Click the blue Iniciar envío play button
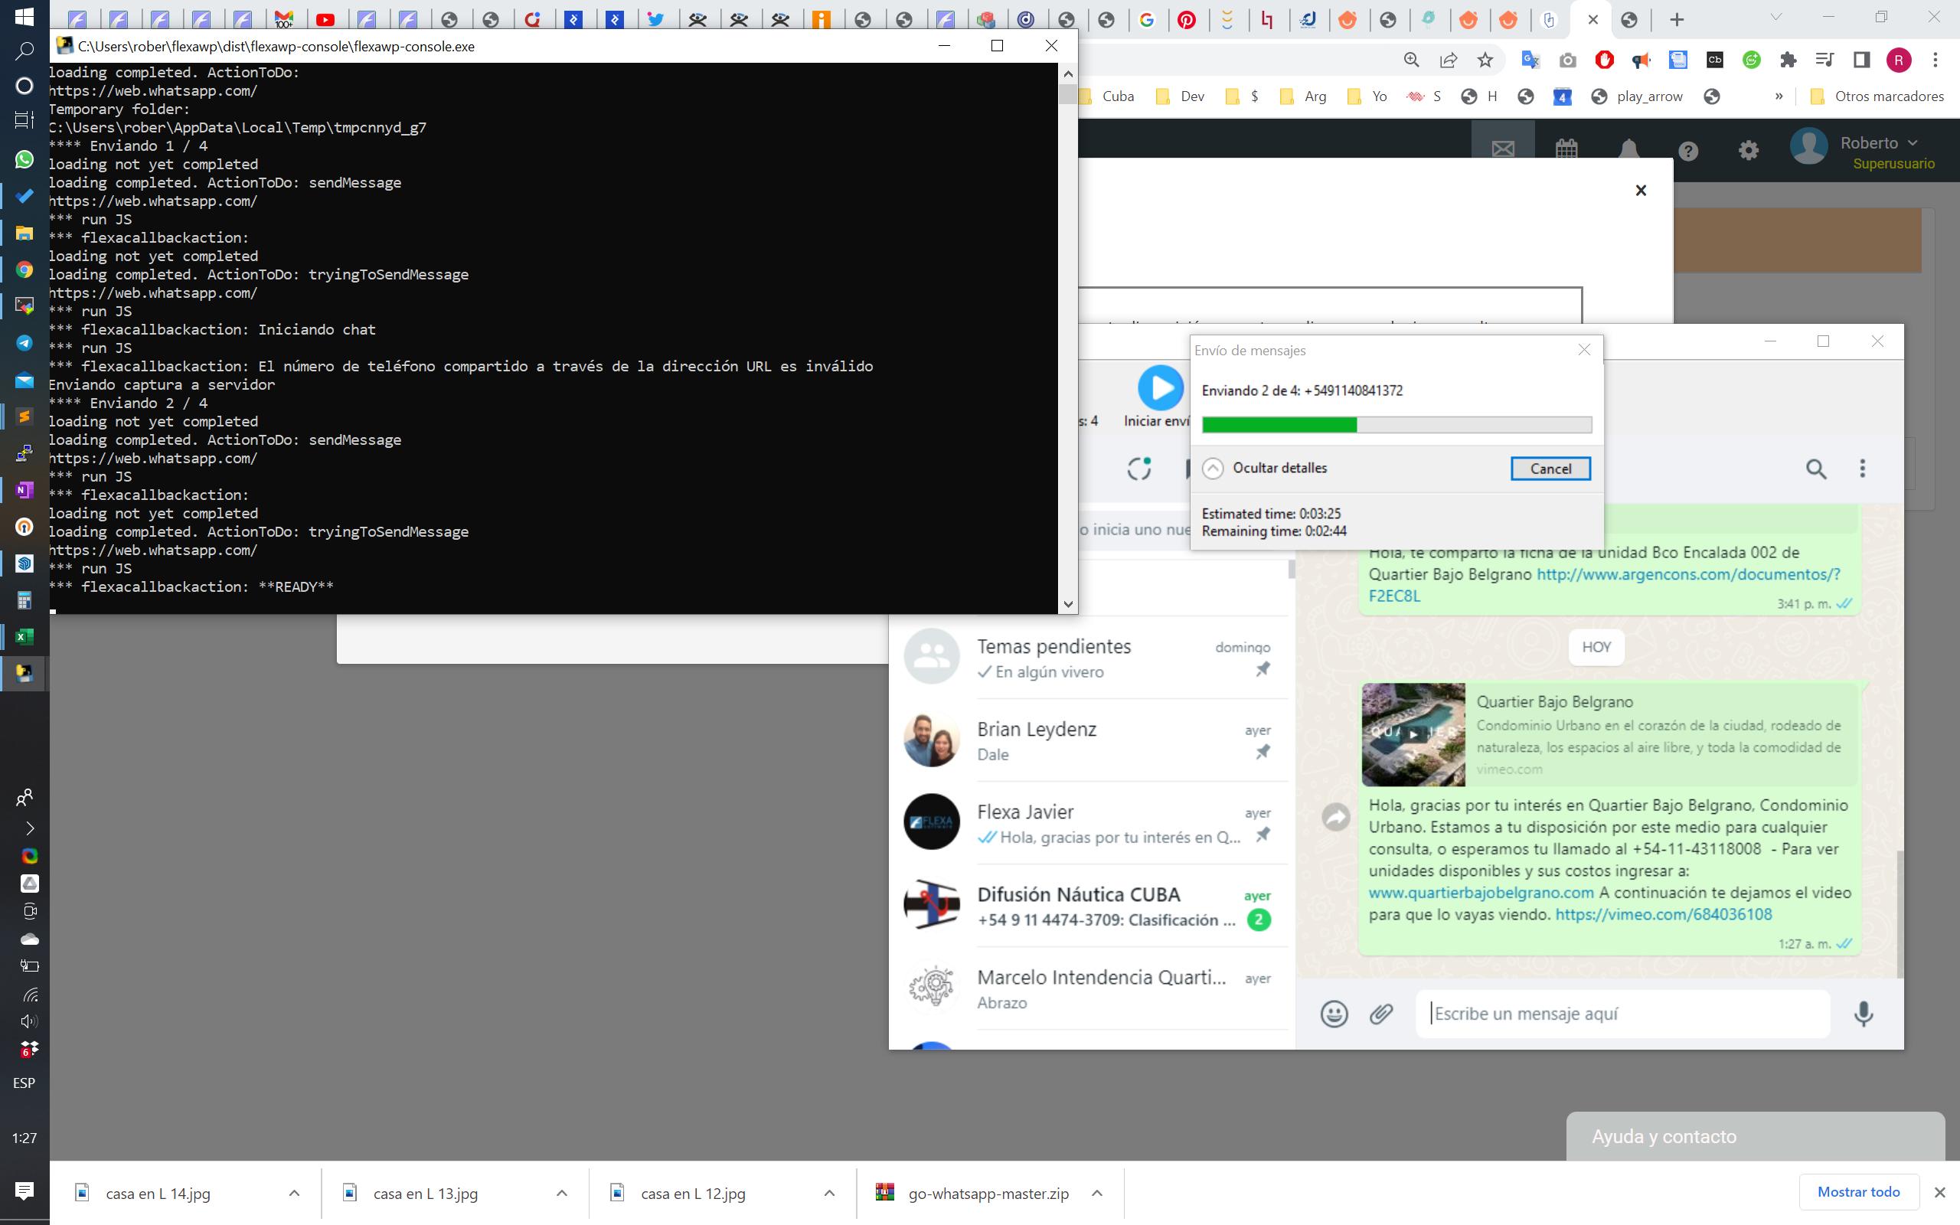 (1161, 387)
